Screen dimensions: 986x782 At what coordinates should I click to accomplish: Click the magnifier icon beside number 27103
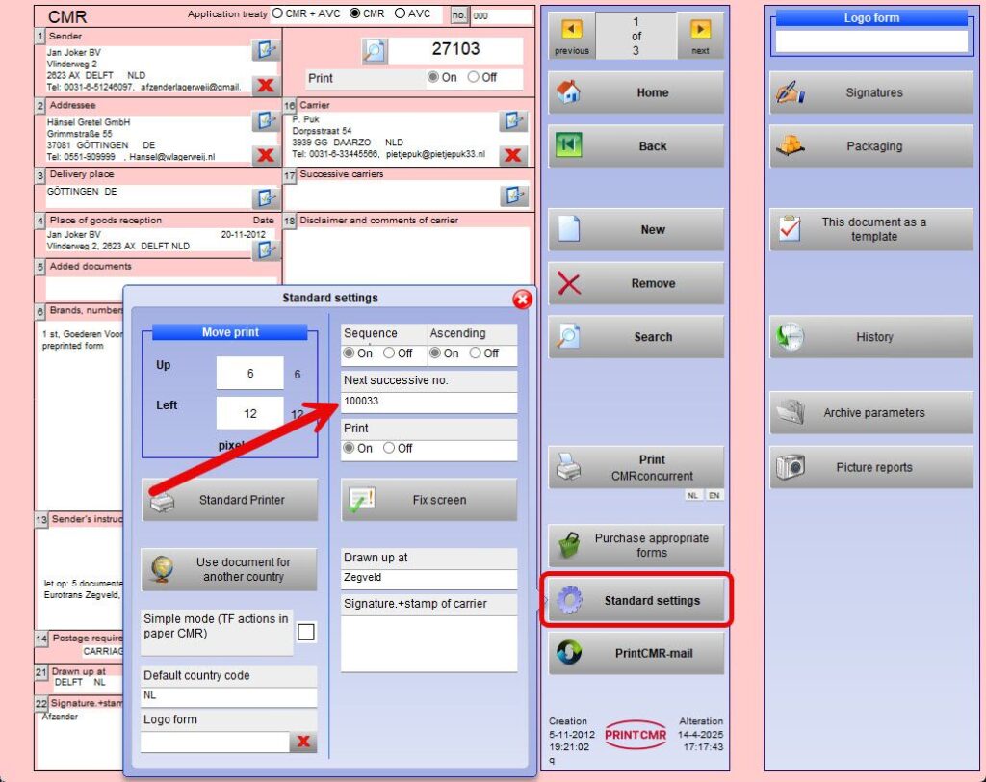375,51
